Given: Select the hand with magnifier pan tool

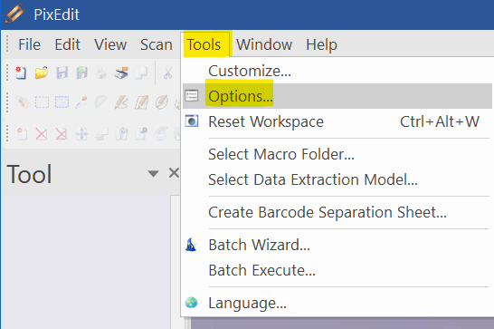Looking at the screenshot, I should pos(22,102).
